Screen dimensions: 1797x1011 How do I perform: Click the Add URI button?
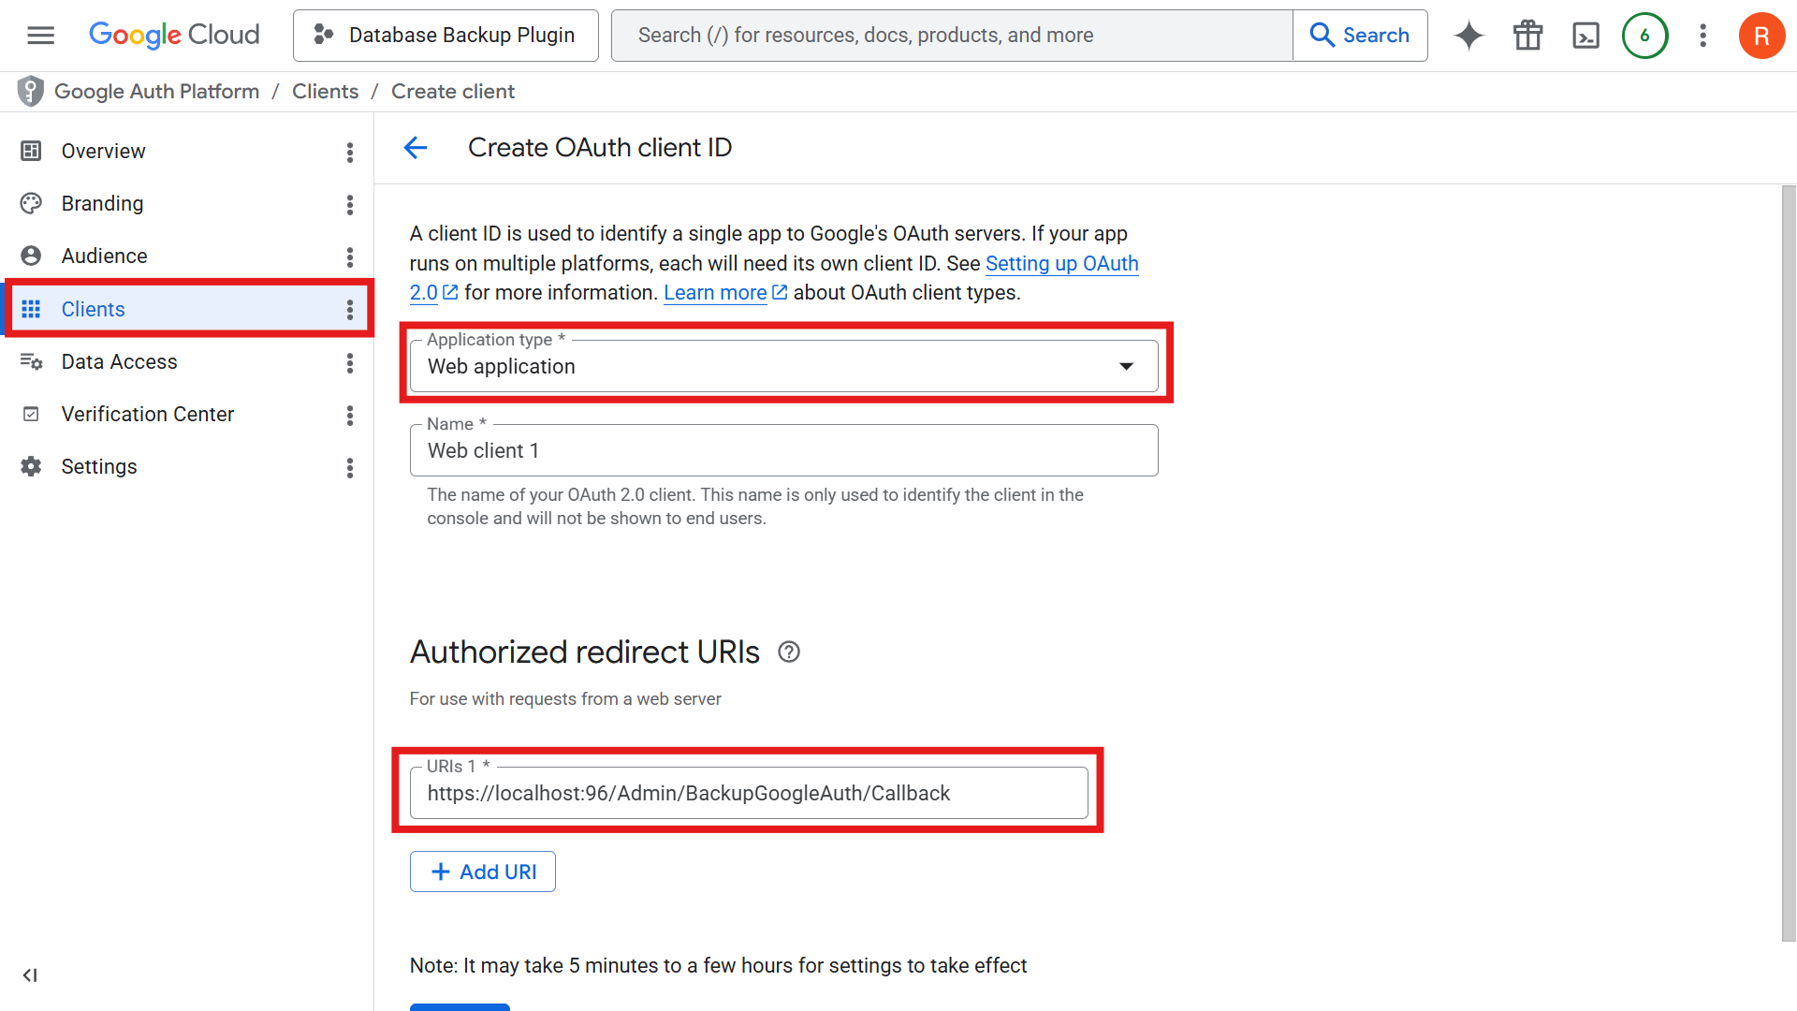[483, 872]
